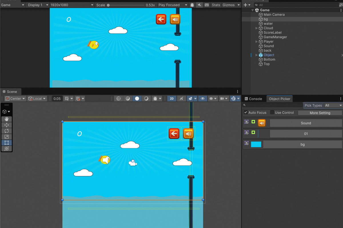The image size is (343, 228).
Task: Switch to the Scene tab
Action: (x=11, y=91)
